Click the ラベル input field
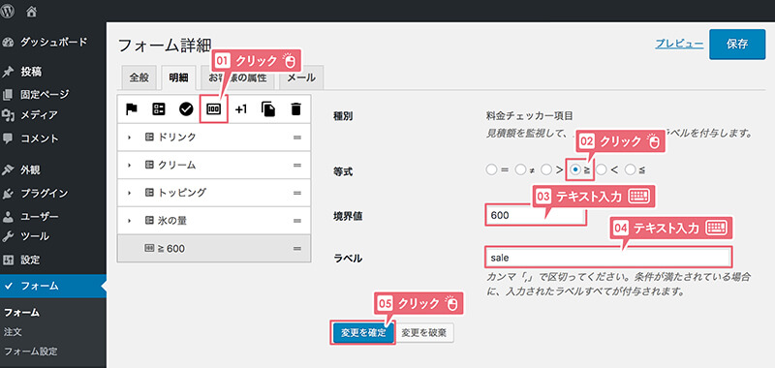This screenshot has width=775, height=368. [x=608, y=258]
